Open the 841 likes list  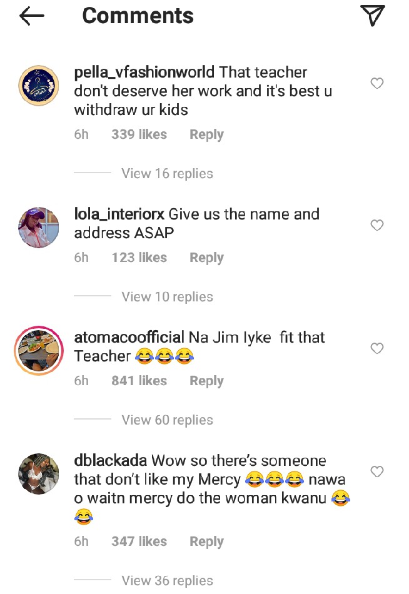click(139, 380)
